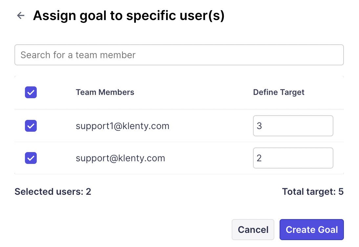This screenshot has width=359, height=247.
Task: Click the Team Members column header
Action: 105,92
